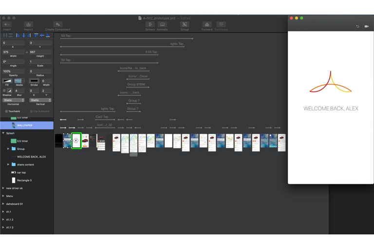Toggle the width-height aspect lock

[x=27, y=52]
